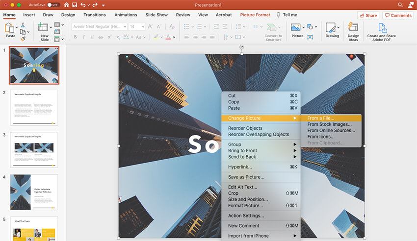Choose Crop from context menu

(261, 193)
